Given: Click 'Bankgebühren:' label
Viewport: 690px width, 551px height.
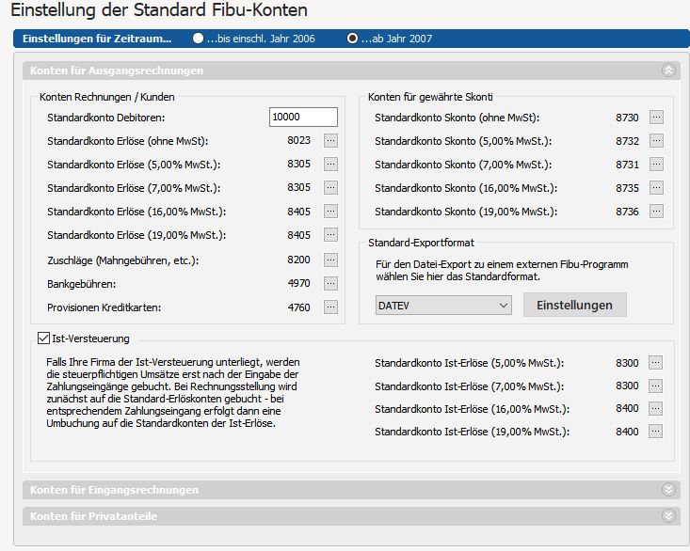Looking at the screenshot, I should pos(81,284).
